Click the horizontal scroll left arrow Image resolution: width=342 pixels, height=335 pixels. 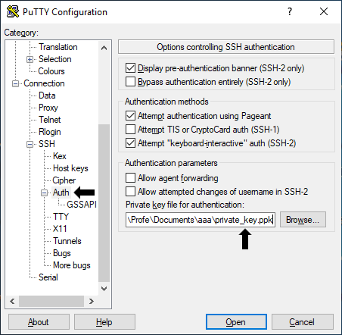[x=12, y=301]
